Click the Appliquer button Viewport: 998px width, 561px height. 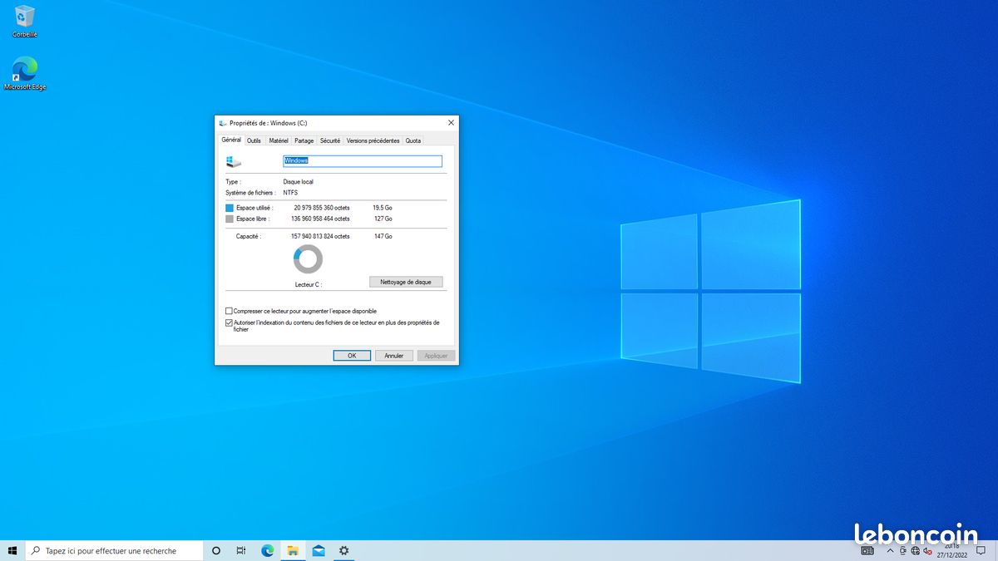[436, 356]
